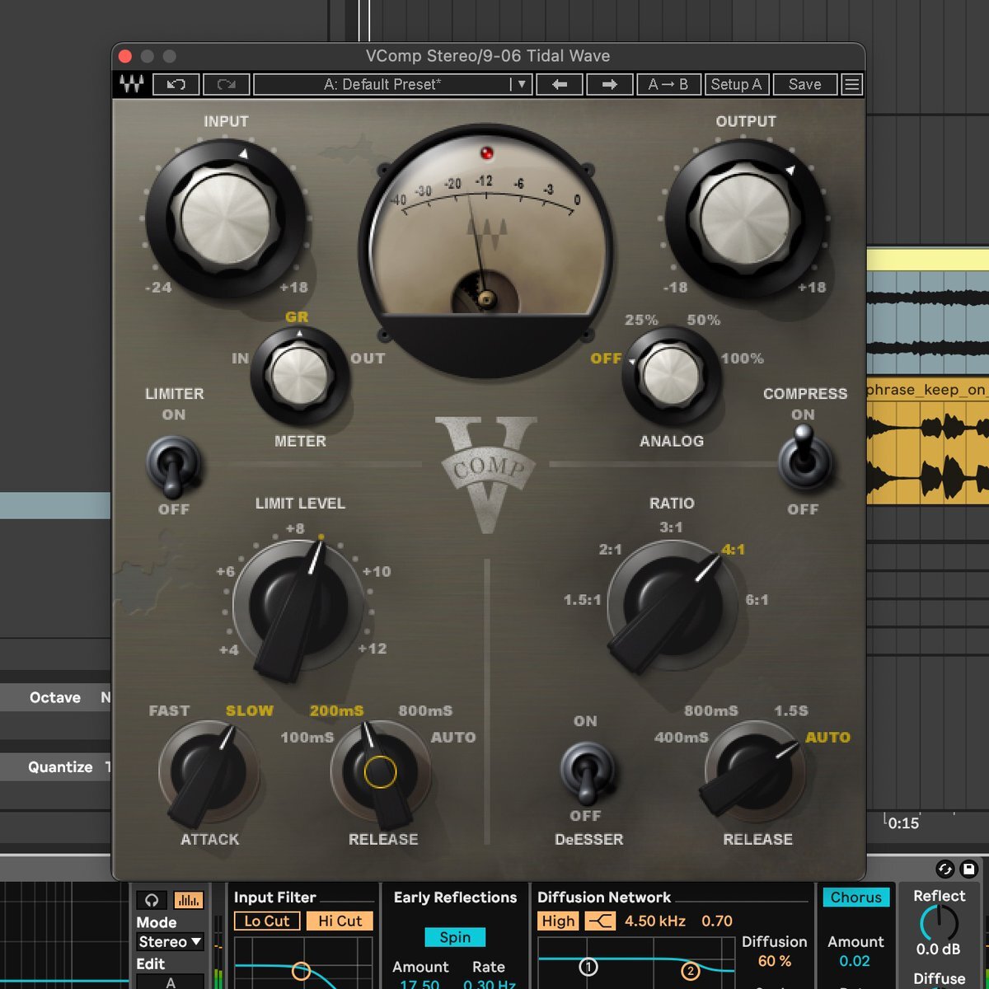989x989 pixels.
Task: Turn the ATTACK fast/slow knob
Action: pos(208,772)
